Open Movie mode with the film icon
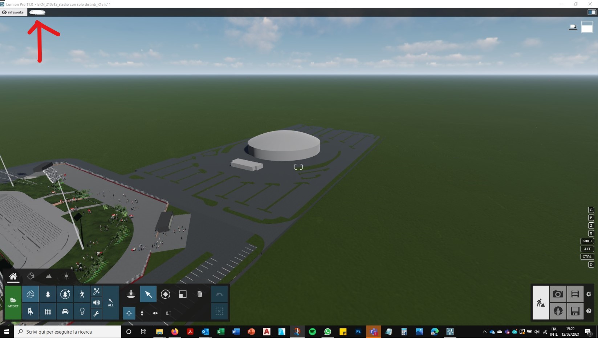 [575, 294]
